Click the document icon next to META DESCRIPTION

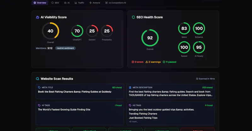pyautogui.click(x=130, y=88)
